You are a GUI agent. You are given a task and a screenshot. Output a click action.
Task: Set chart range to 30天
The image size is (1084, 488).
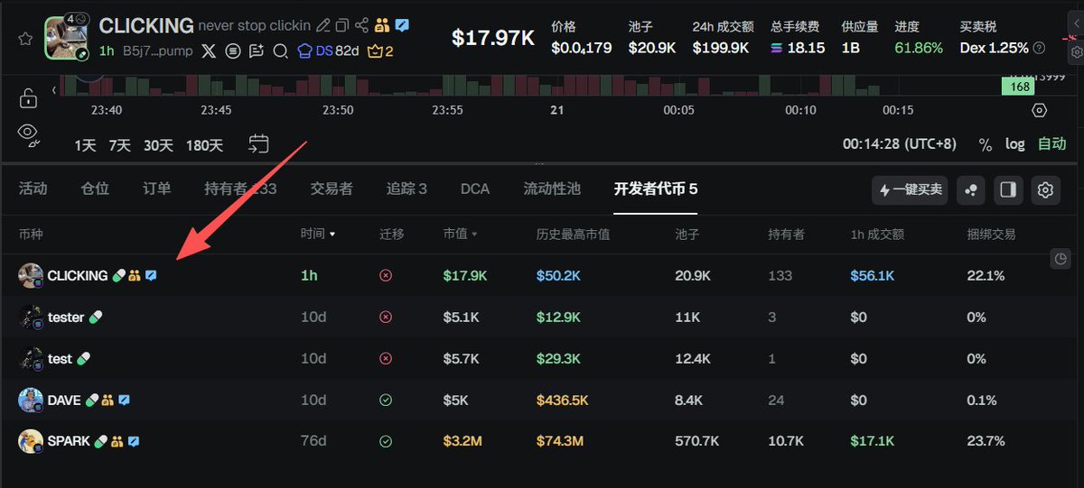[x=158, y=144]
